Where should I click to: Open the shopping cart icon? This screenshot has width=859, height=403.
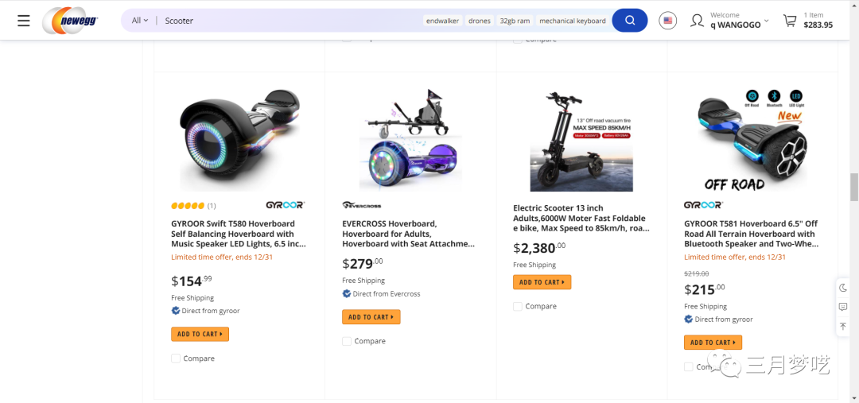tap(790, 21)
